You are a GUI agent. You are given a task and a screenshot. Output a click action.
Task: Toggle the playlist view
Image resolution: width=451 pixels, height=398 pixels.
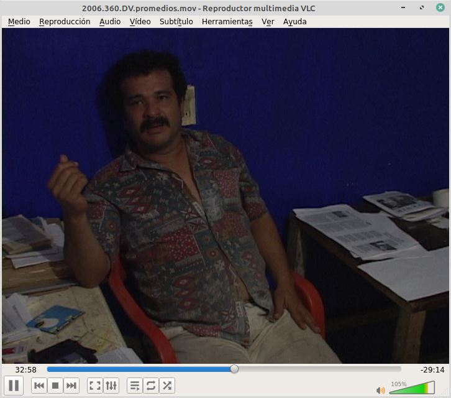pyautogui.click(x=135, y=386)
